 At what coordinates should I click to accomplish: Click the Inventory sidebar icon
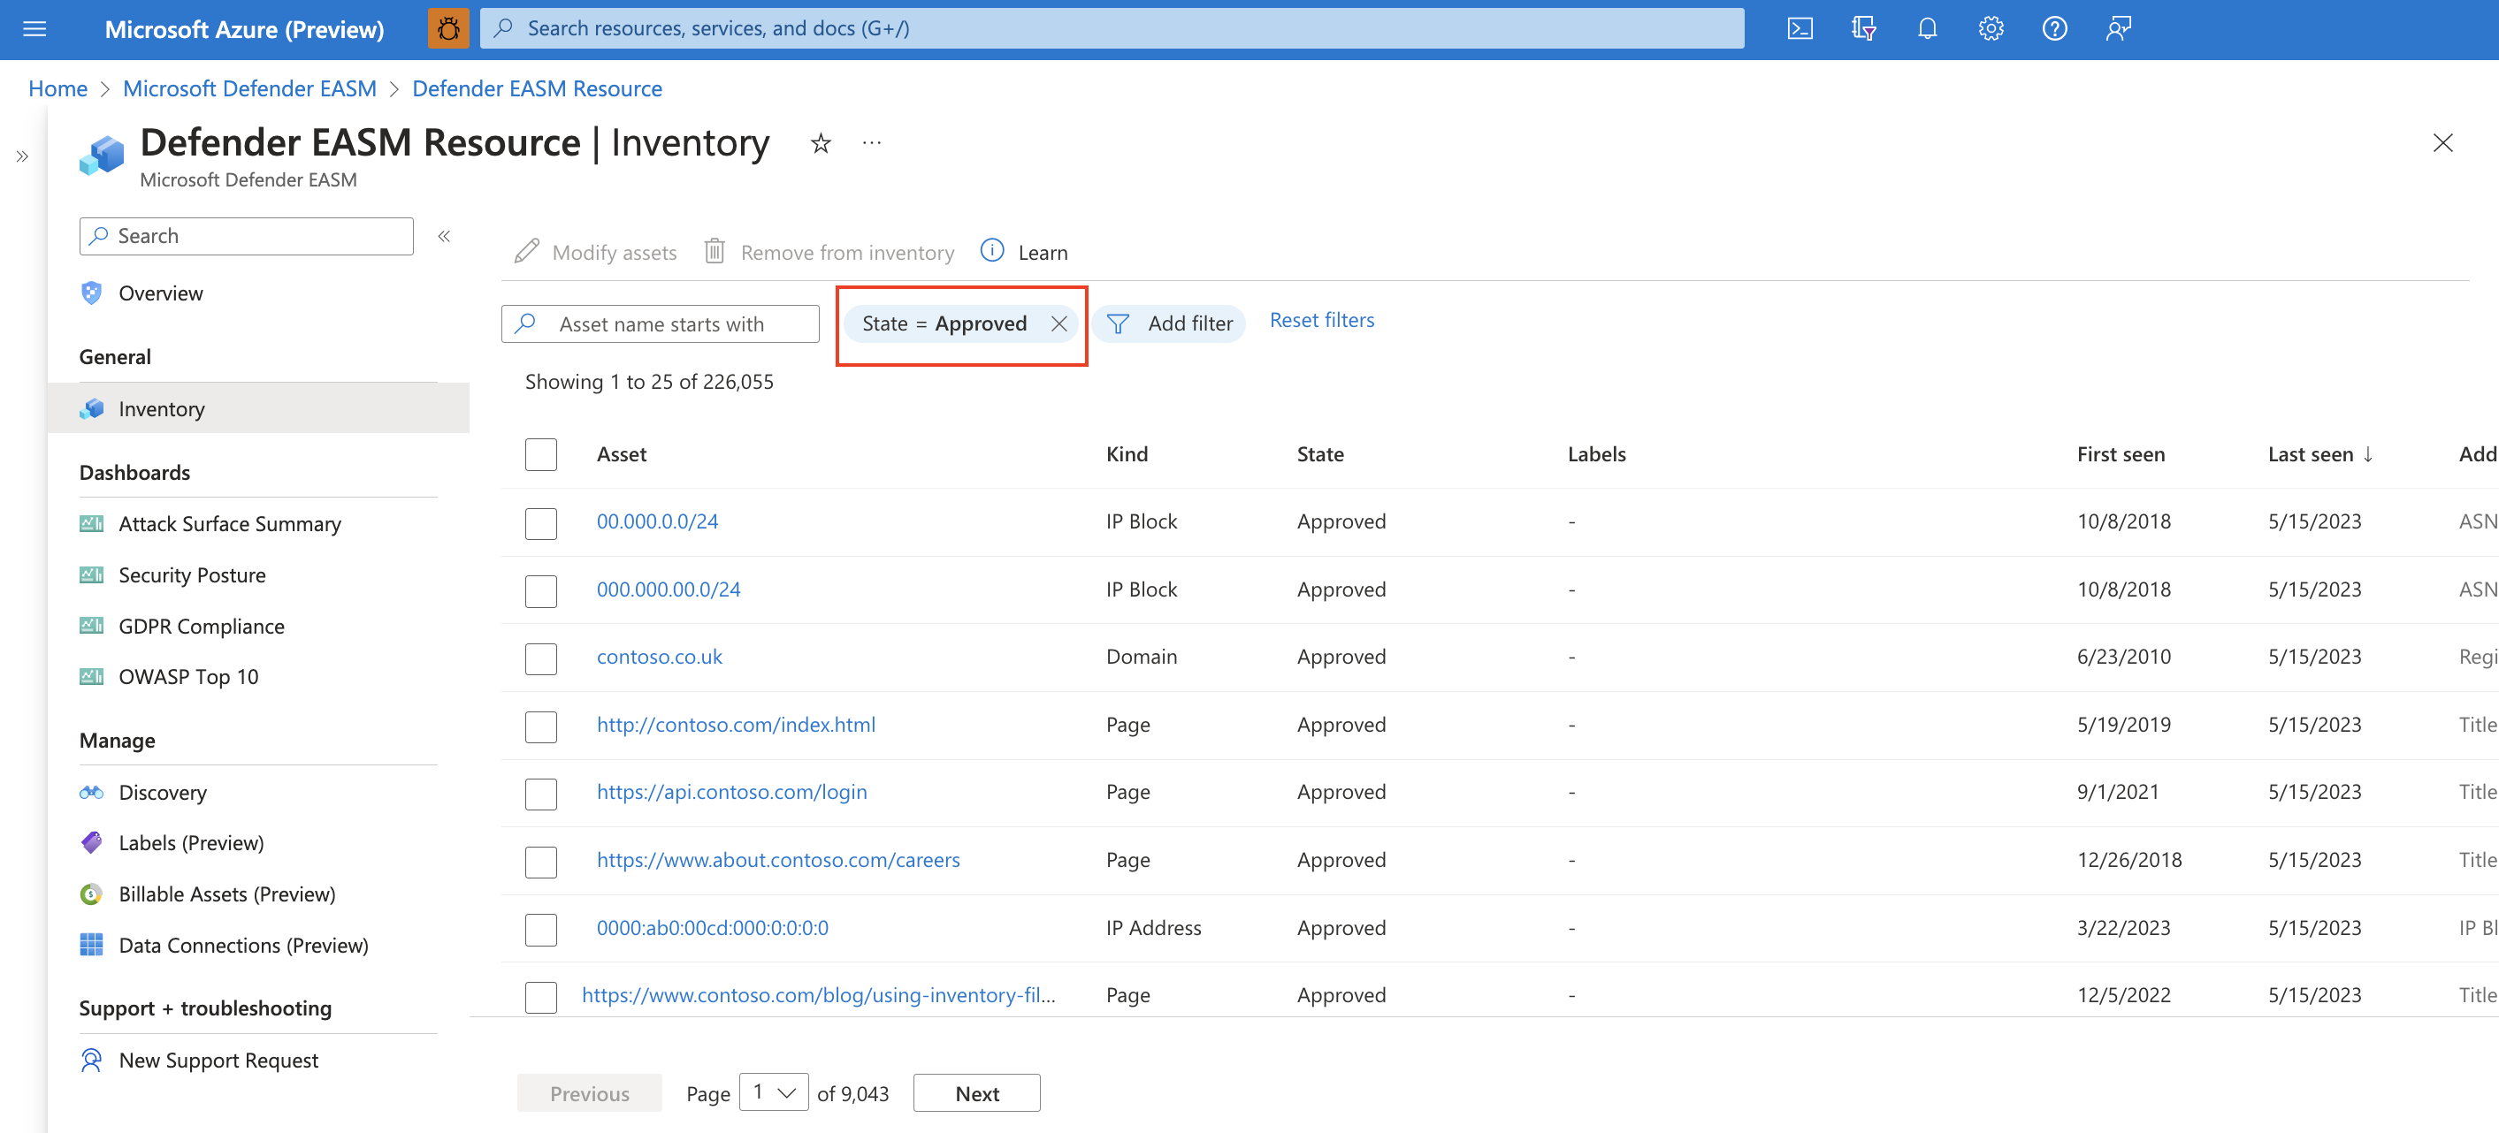tap(91, 408)
